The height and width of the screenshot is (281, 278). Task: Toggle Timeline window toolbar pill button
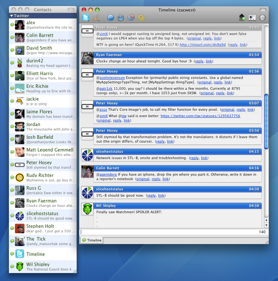(x=263, y=10)
